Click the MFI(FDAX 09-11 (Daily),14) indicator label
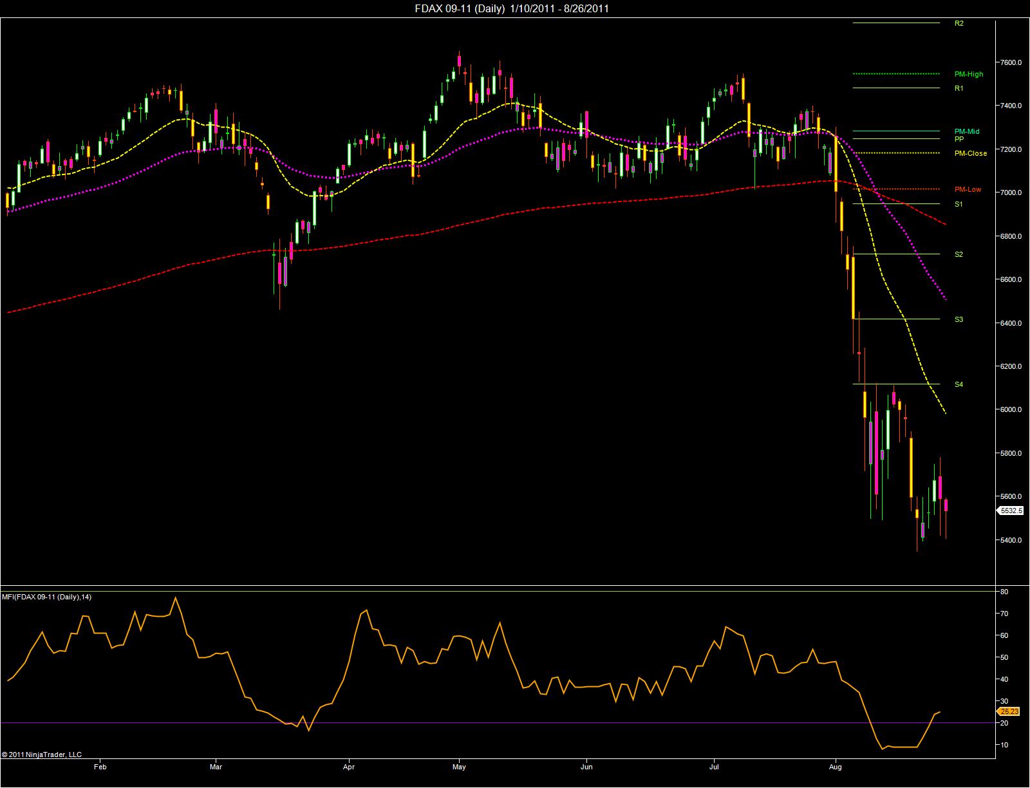This screenshot has height=788, width=1030. [x=47, y=597]
